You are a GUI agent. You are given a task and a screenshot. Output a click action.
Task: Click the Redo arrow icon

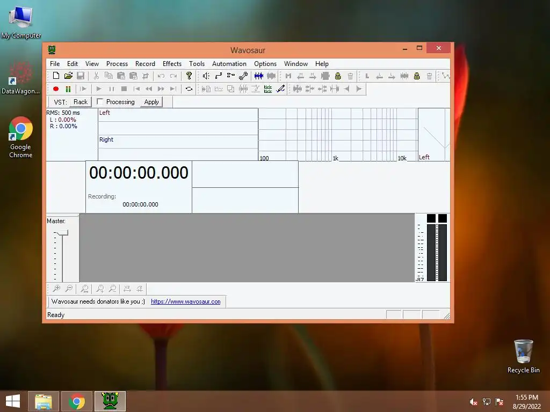173,76
